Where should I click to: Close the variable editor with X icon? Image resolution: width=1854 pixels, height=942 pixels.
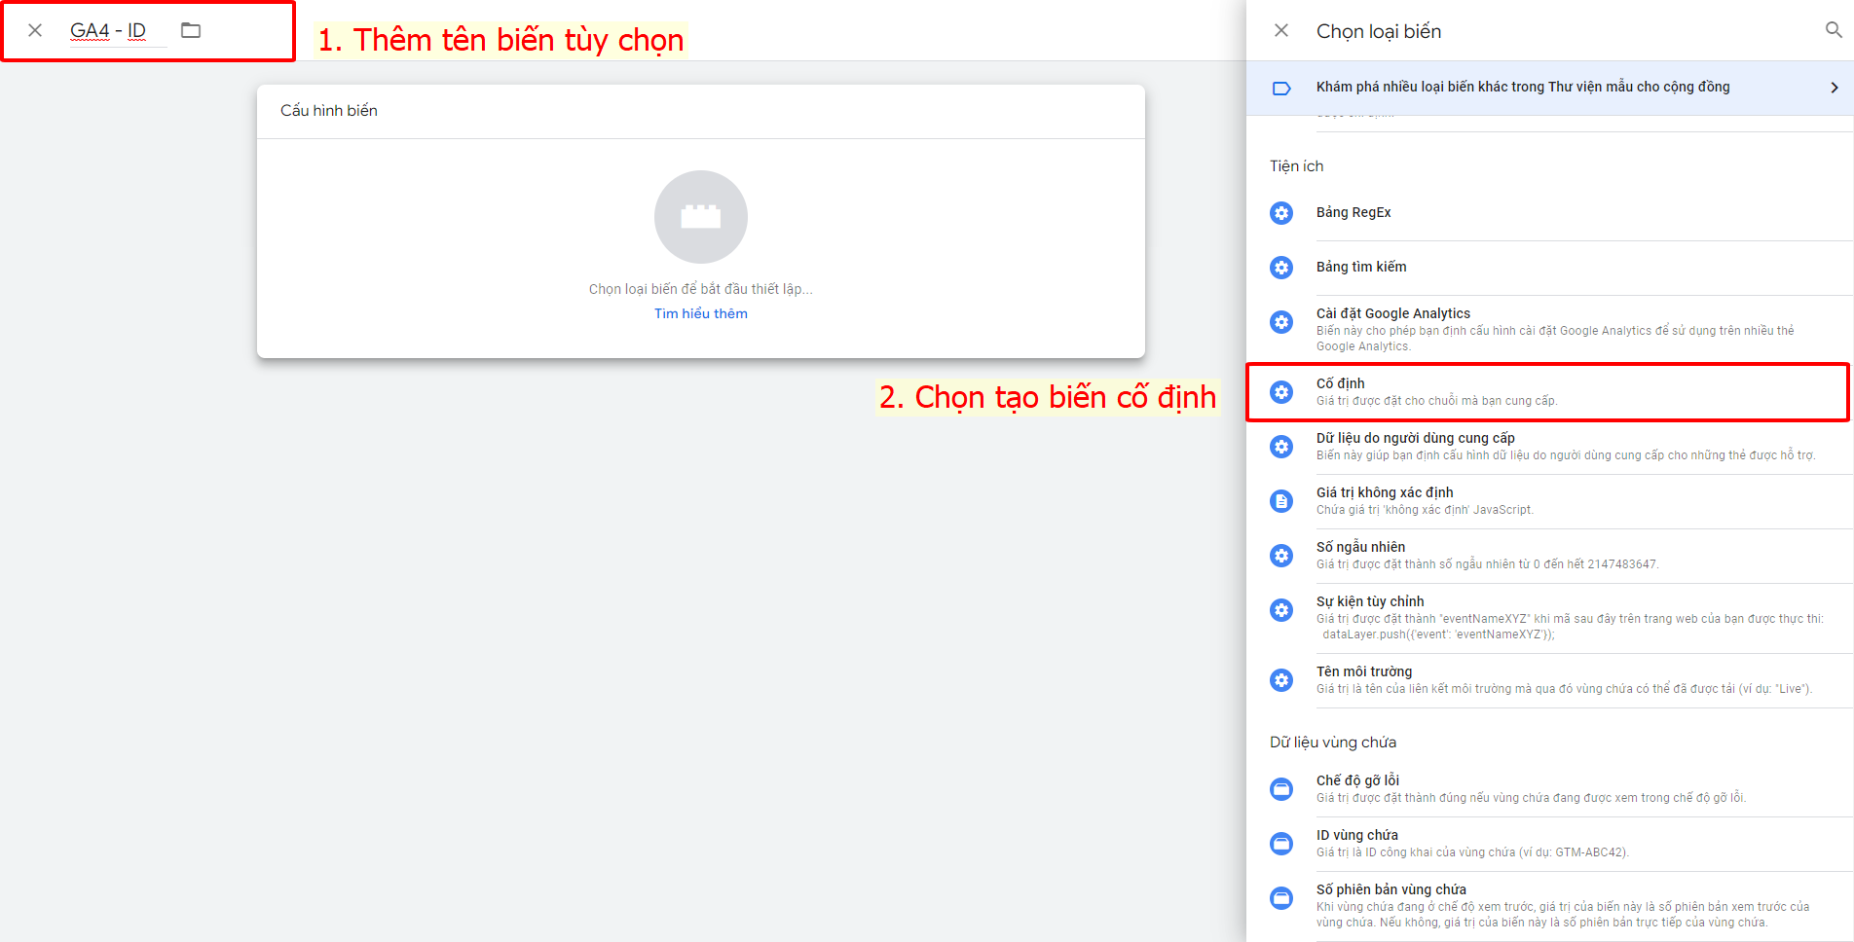click(35, 30)
